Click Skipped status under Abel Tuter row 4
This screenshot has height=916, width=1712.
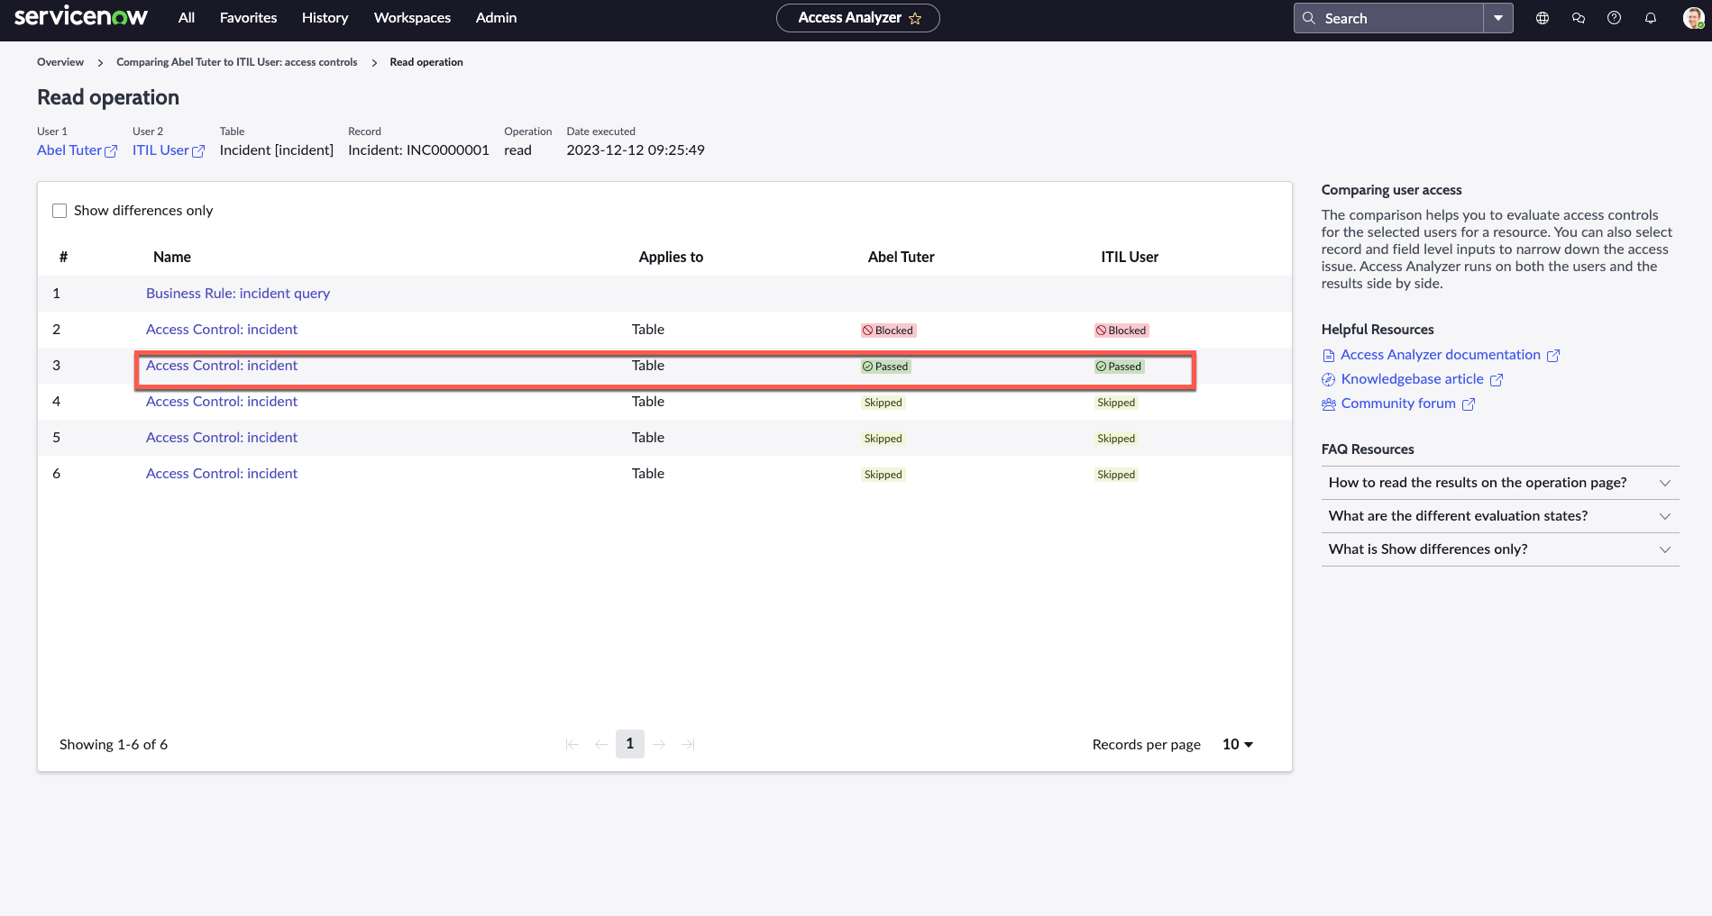point(883,403)
